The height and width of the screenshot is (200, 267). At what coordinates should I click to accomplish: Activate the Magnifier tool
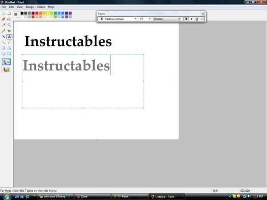[9, 25]
